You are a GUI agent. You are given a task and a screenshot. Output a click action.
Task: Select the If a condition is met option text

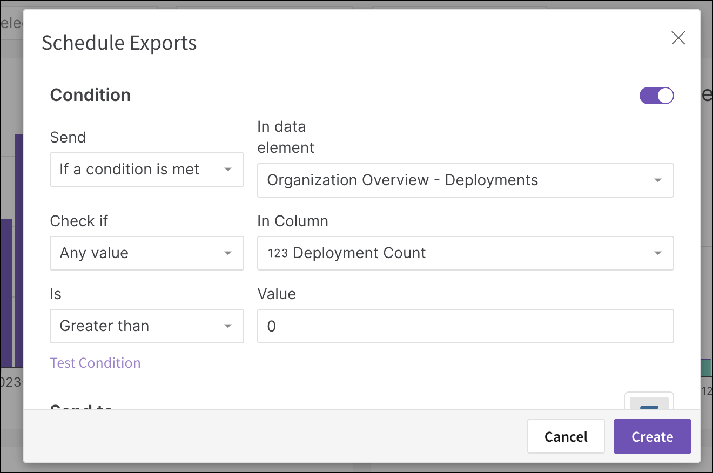pos(130,170)
